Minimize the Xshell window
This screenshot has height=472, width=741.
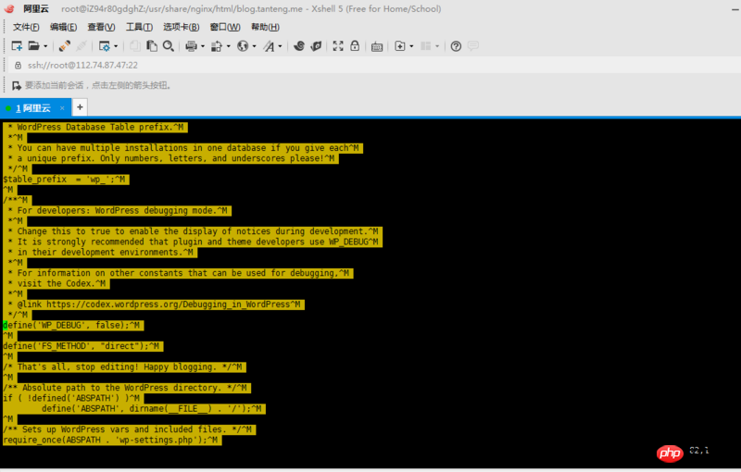(735, 9)
